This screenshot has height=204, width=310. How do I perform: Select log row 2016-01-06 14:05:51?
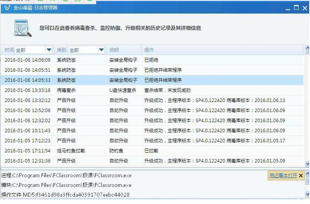click(152, 70)
